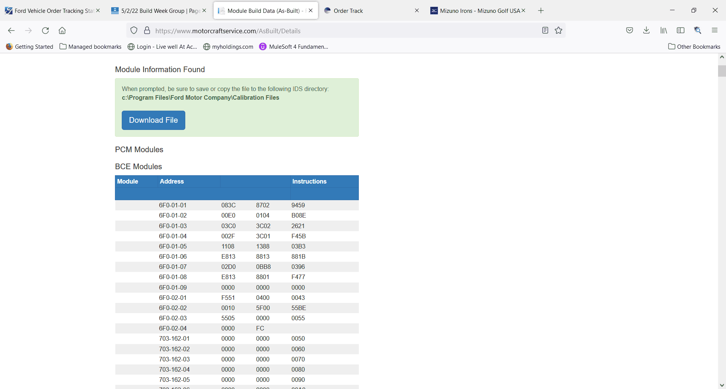The image size is (726, 389).
Task: Reload the current page
Action: [x=45, y=31]
